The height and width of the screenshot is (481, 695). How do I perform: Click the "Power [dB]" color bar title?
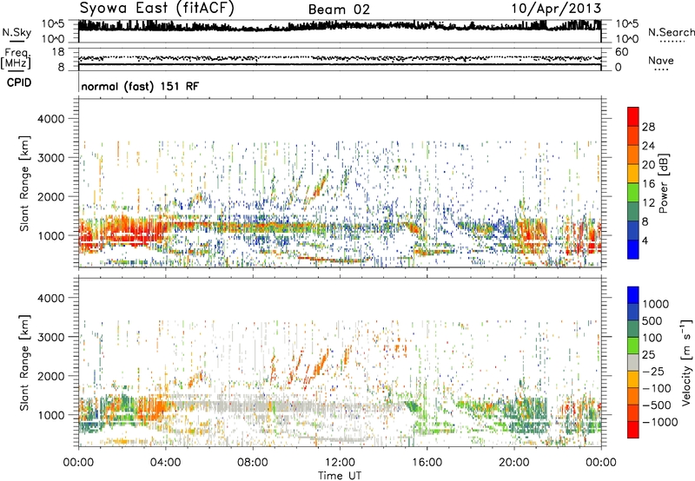[664, 183]
